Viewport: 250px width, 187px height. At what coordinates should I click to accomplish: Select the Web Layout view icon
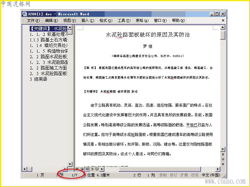tap(82, 169)
